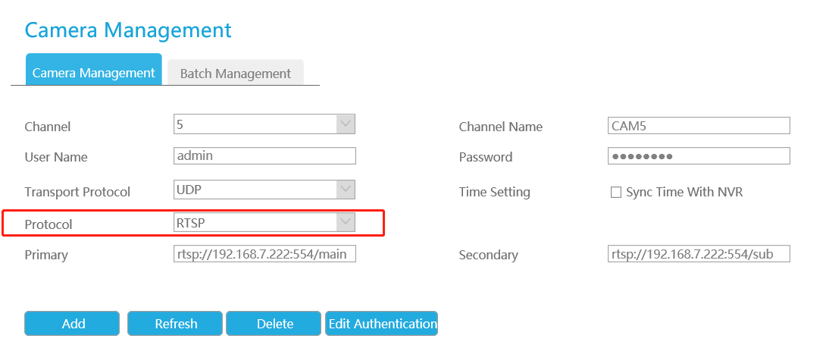The image size is (826, 345).
Task: Click the Add button
Action: (73, 324)
